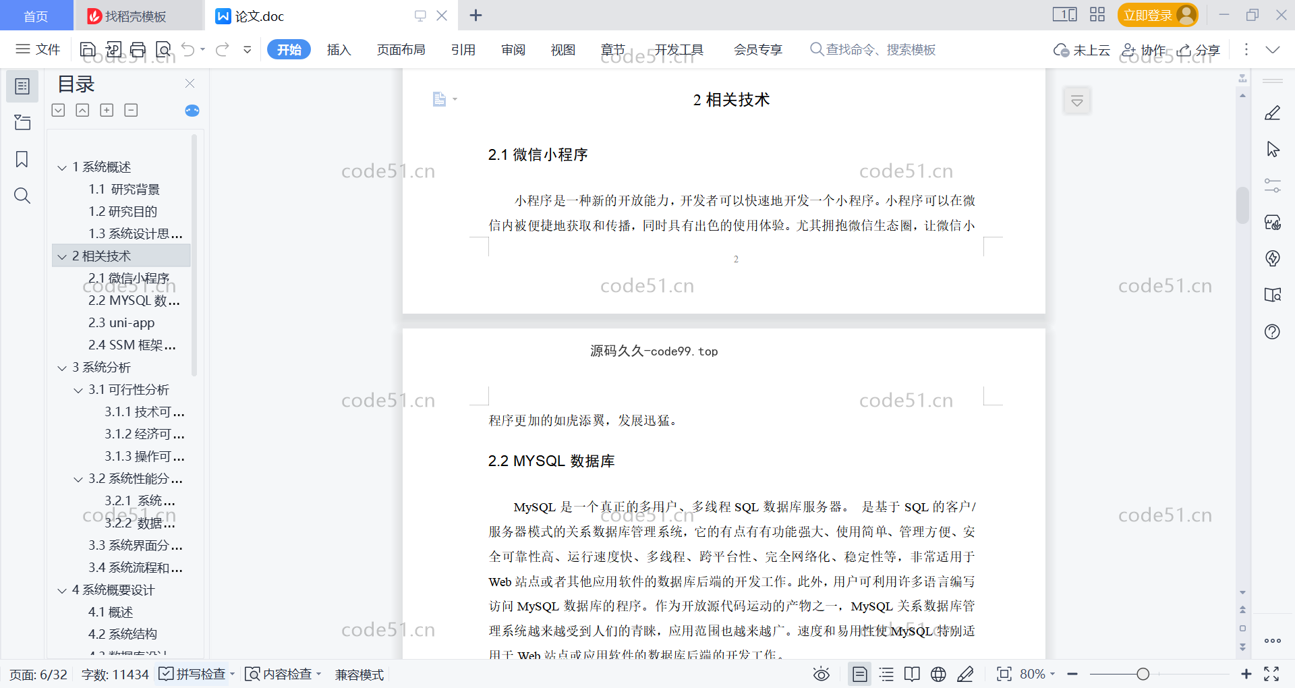Click the zoom slider handle
1295x688 pixels.
[x=1143, y=674]
